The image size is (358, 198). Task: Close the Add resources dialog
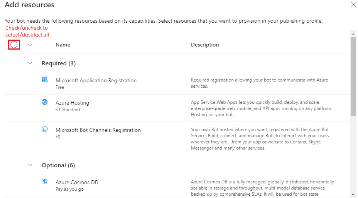pos(353,5)
